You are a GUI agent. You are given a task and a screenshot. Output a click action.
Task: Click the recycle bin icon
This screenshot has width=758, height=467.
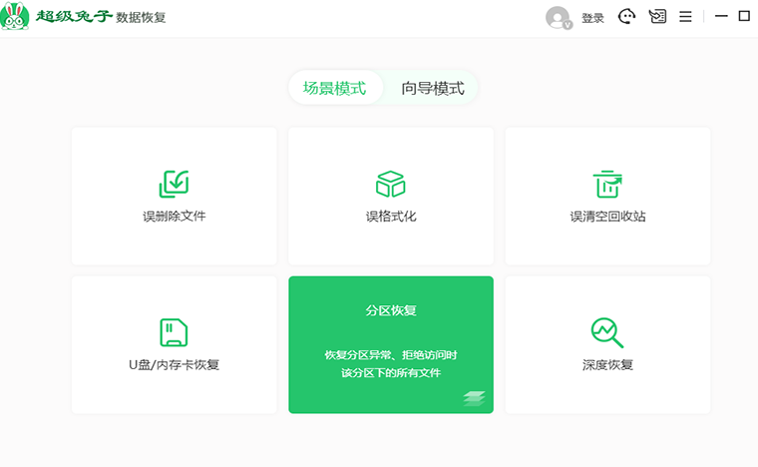pos(607,184)
